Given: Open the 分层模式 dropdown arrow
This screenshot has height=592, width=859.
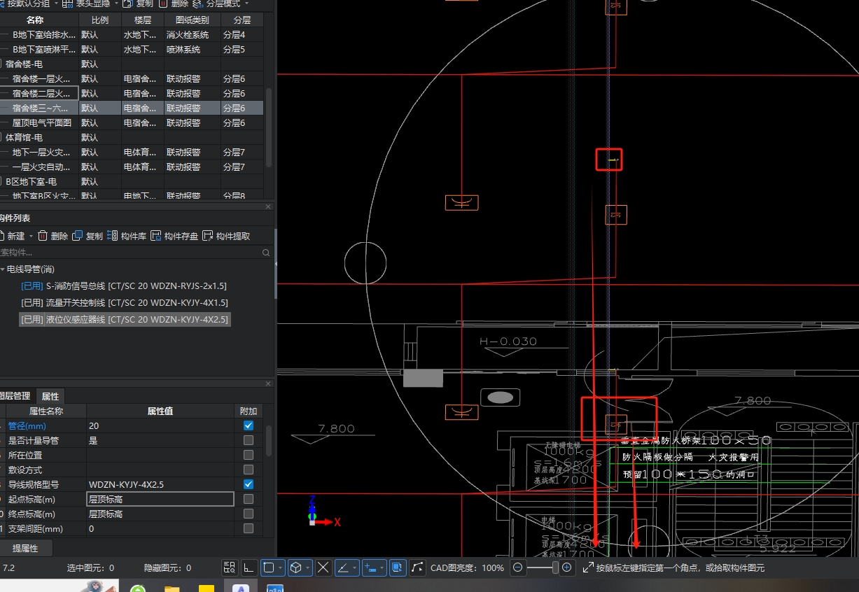Looking at the screenshot, I should click(x=246, y=3).
